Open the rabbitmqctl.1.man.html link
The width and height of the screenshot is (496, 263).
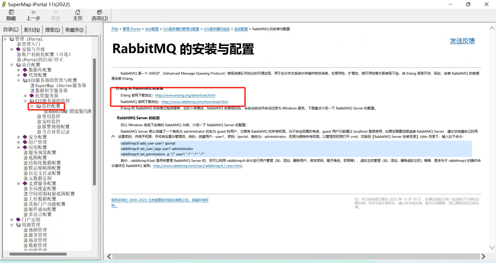coord(197,166)
